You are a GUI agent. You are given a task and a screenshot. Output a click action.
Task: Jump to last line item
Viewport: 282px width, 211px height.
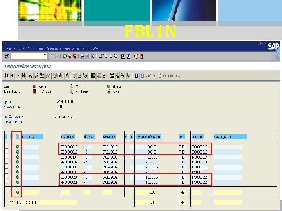coord(23,76)
